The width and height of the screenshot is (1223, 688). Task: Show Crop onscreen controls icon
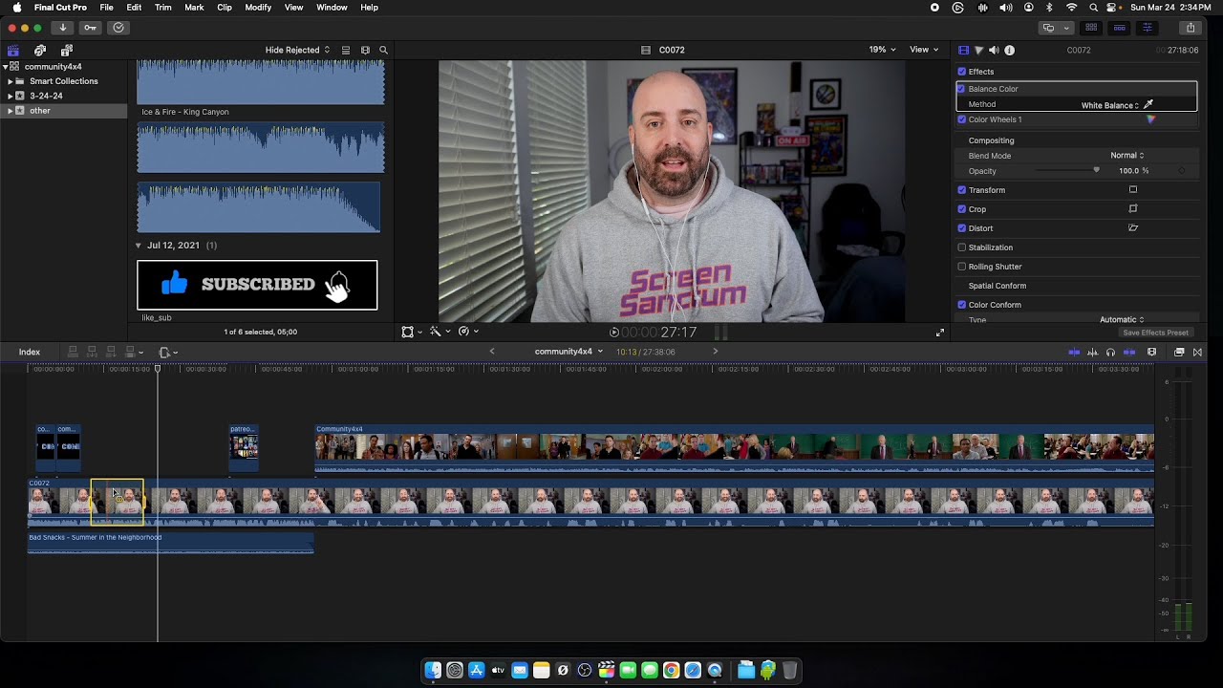(1133, 208)
